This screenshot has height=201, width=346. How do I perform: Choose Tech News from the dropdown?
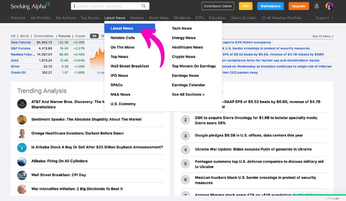(182, 28)
